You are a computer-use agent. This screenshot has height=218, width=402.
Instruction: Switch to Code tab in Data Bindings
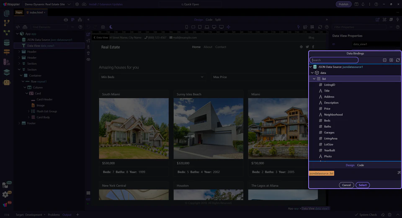click(360, 165)
